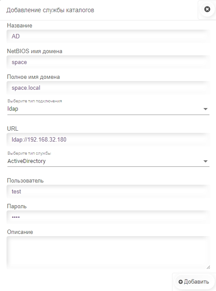Click the Описание textarea resize handle
The height and width of the screenshot is (291, 216).
pyautogui.click(x=209, y=267)
